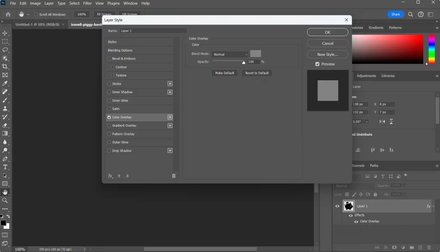Select the Rectangle shape tool
Screen dimensions: 440x252
coord(5,184)
